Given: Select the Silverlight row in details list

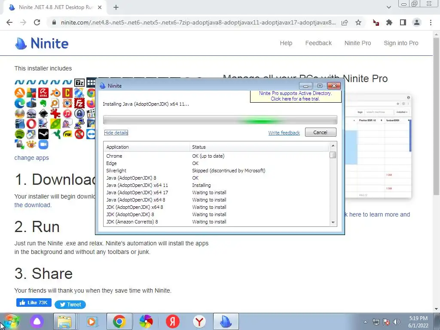Looking at the screenshot, I should click(216, 171).
